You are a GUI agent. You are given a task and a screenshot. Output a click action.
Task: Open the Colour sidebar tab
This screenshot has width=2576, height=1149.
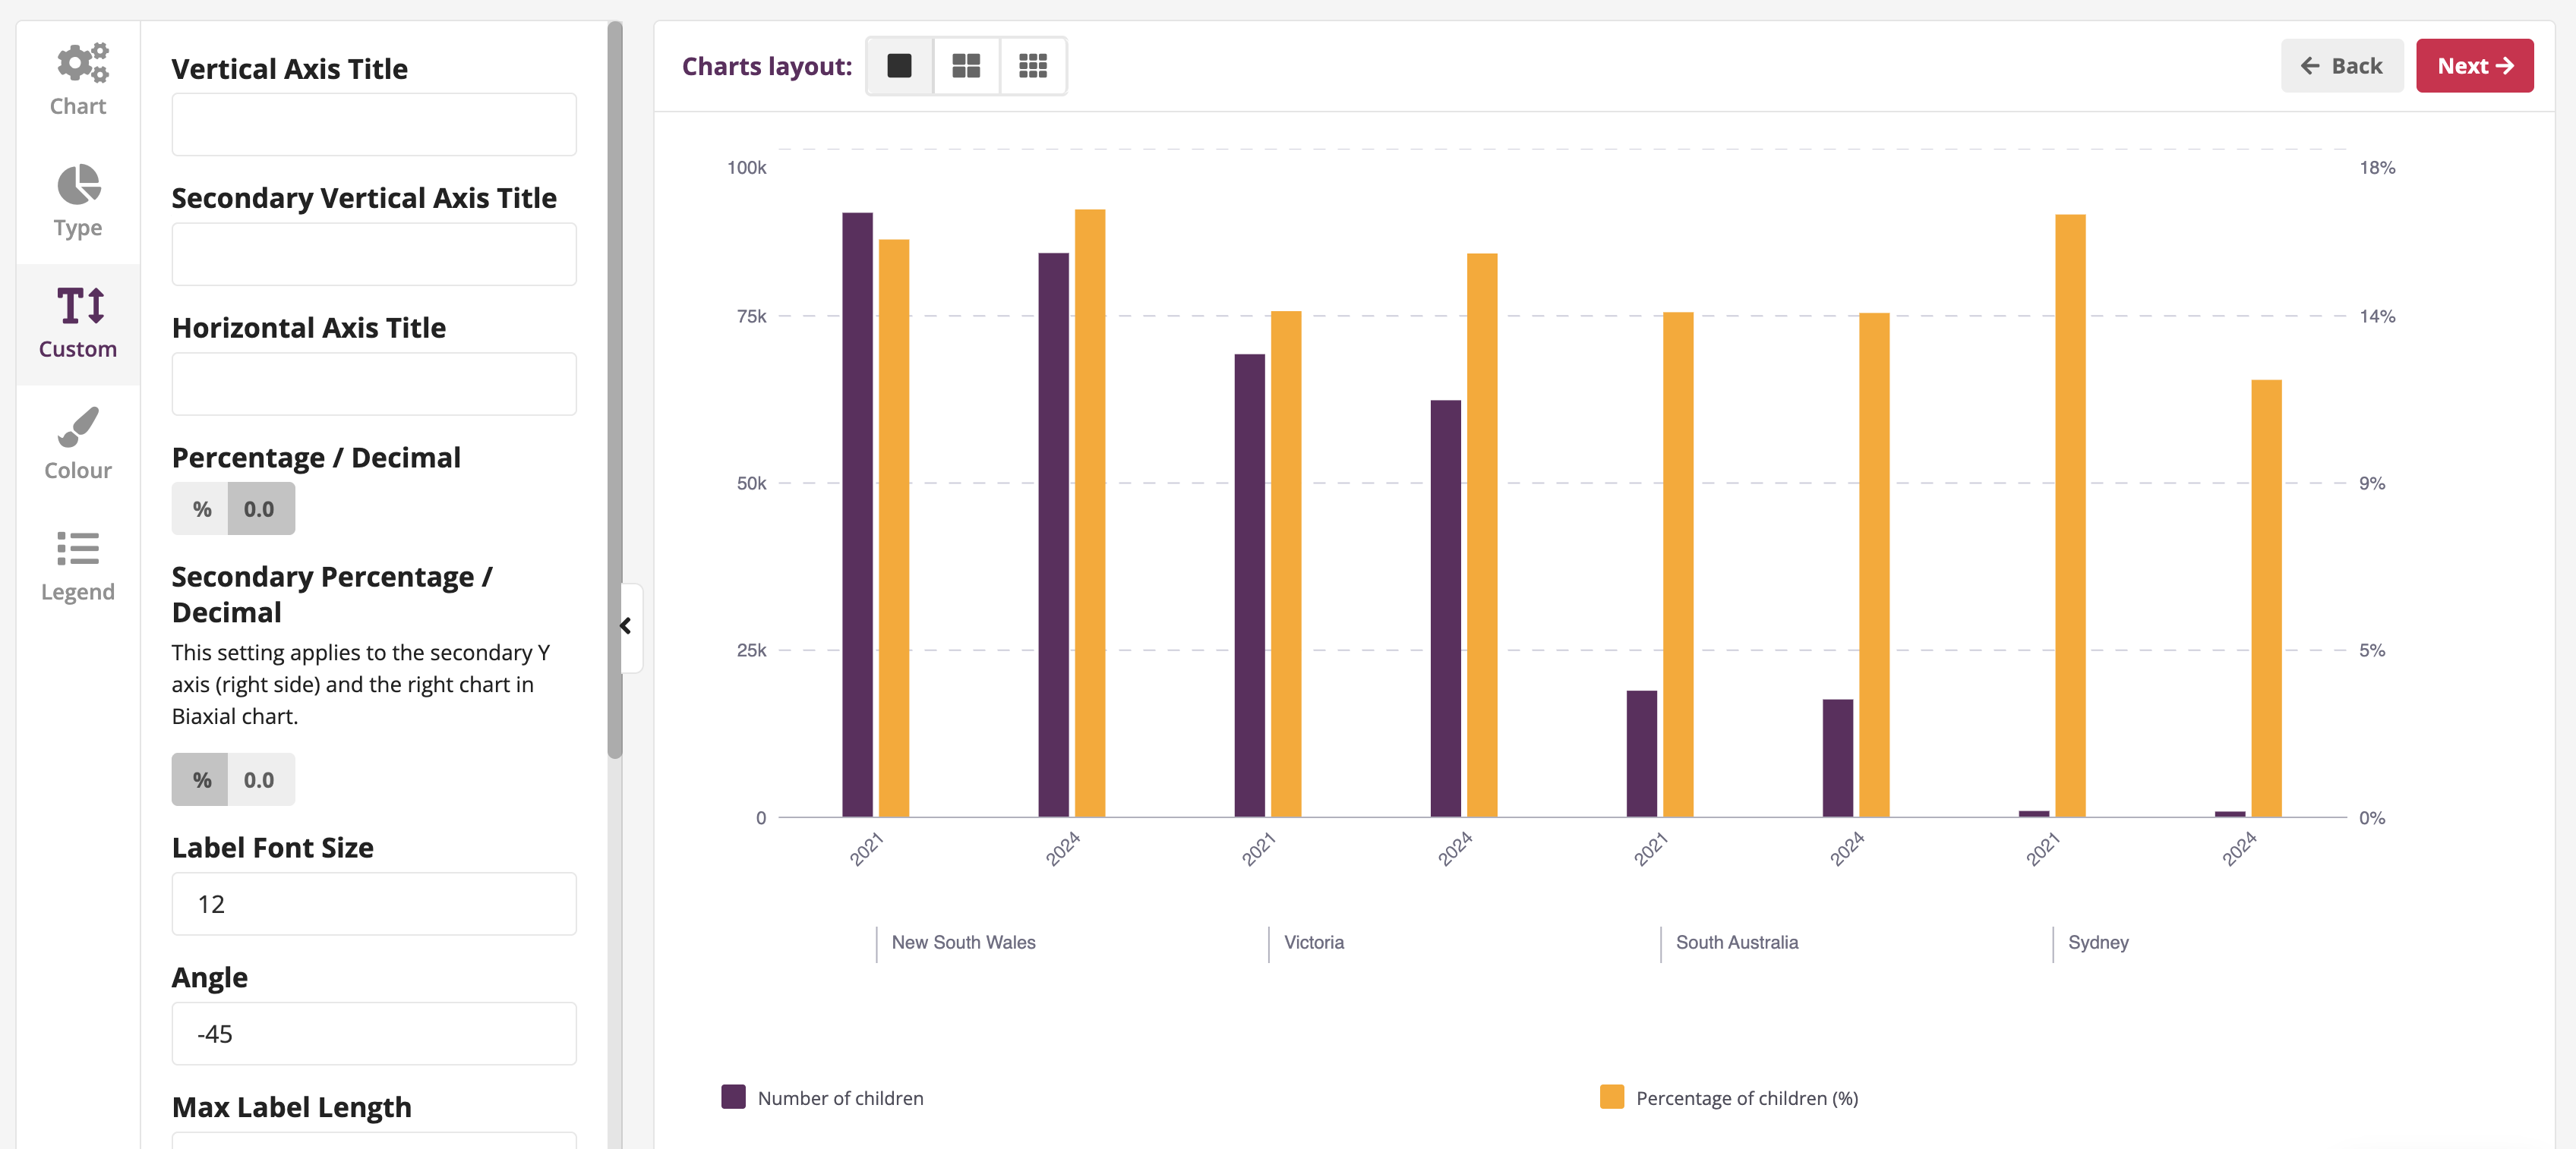tap(78, 444)
